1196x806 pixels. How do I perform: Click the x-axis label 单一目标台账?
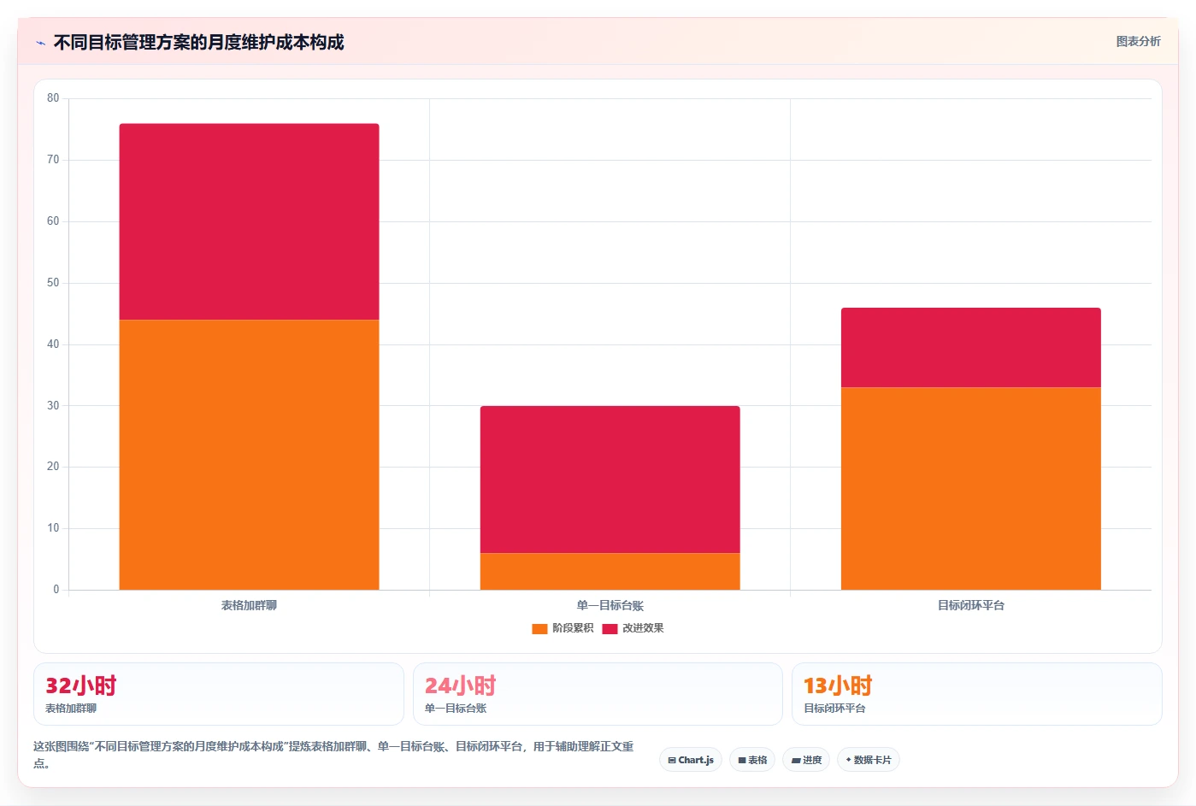tap(610, 605)
